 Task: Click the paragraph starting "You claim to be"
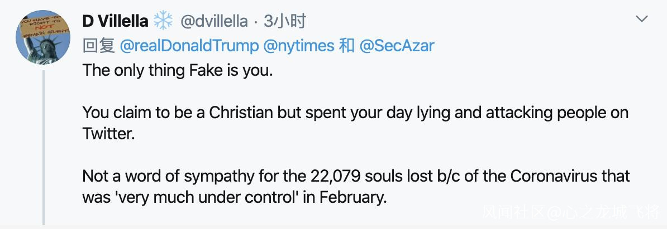pyautogui.click(x=355, y=113)
